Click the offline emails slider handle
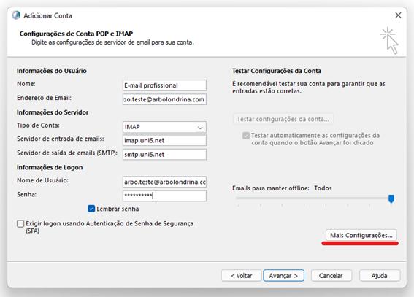Image resolution: width=414 pixels, height=297 pixels. (x=391, y=198)
